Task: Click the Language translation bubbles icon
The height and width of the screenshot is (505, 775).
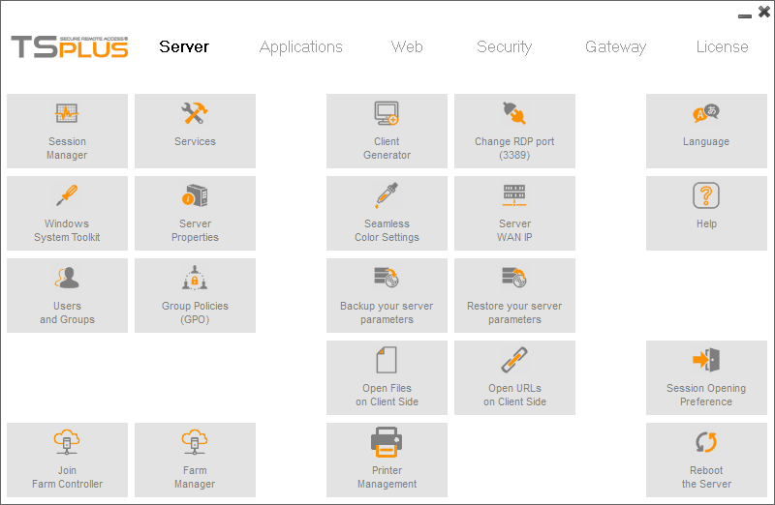Action: pos(706,113)
